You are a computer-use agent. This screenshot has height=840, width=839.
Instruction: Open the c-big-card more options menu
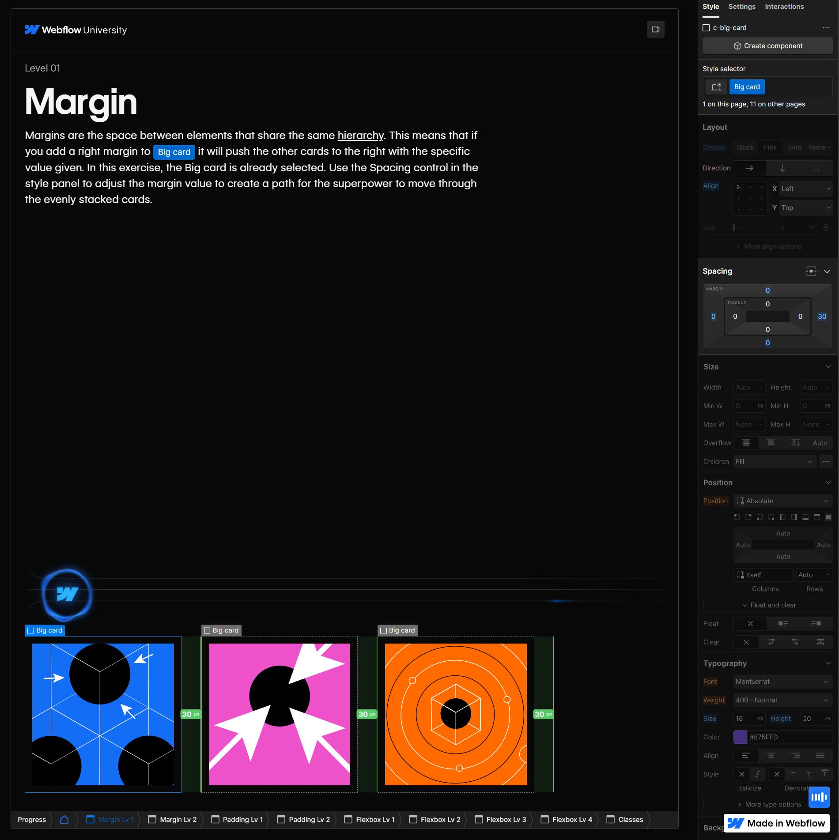826,28
